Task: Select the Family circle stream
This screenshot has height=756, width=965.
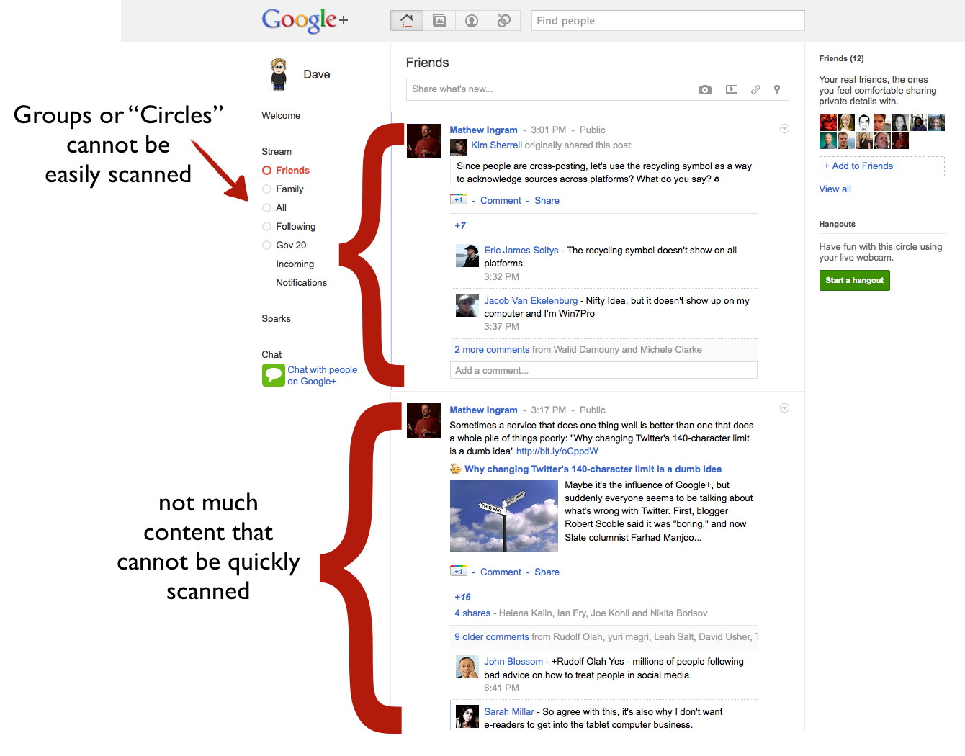Action: (289, 189)
